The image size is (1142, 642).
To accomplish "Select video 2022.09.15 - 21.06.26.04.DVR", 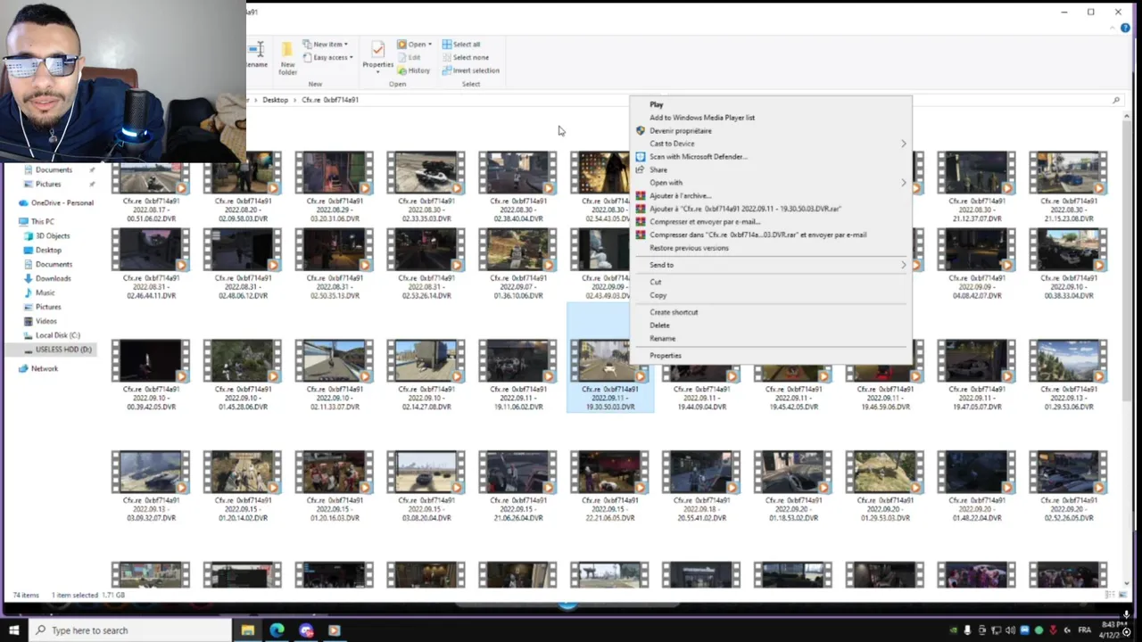I will [517, 486].
